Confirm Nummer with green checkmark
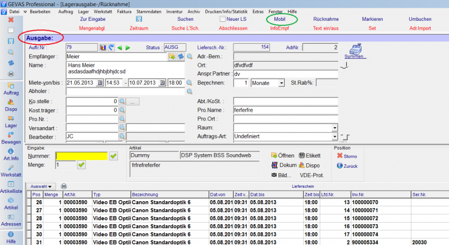This screenshot has height=245, width=449. click(113, 156)
